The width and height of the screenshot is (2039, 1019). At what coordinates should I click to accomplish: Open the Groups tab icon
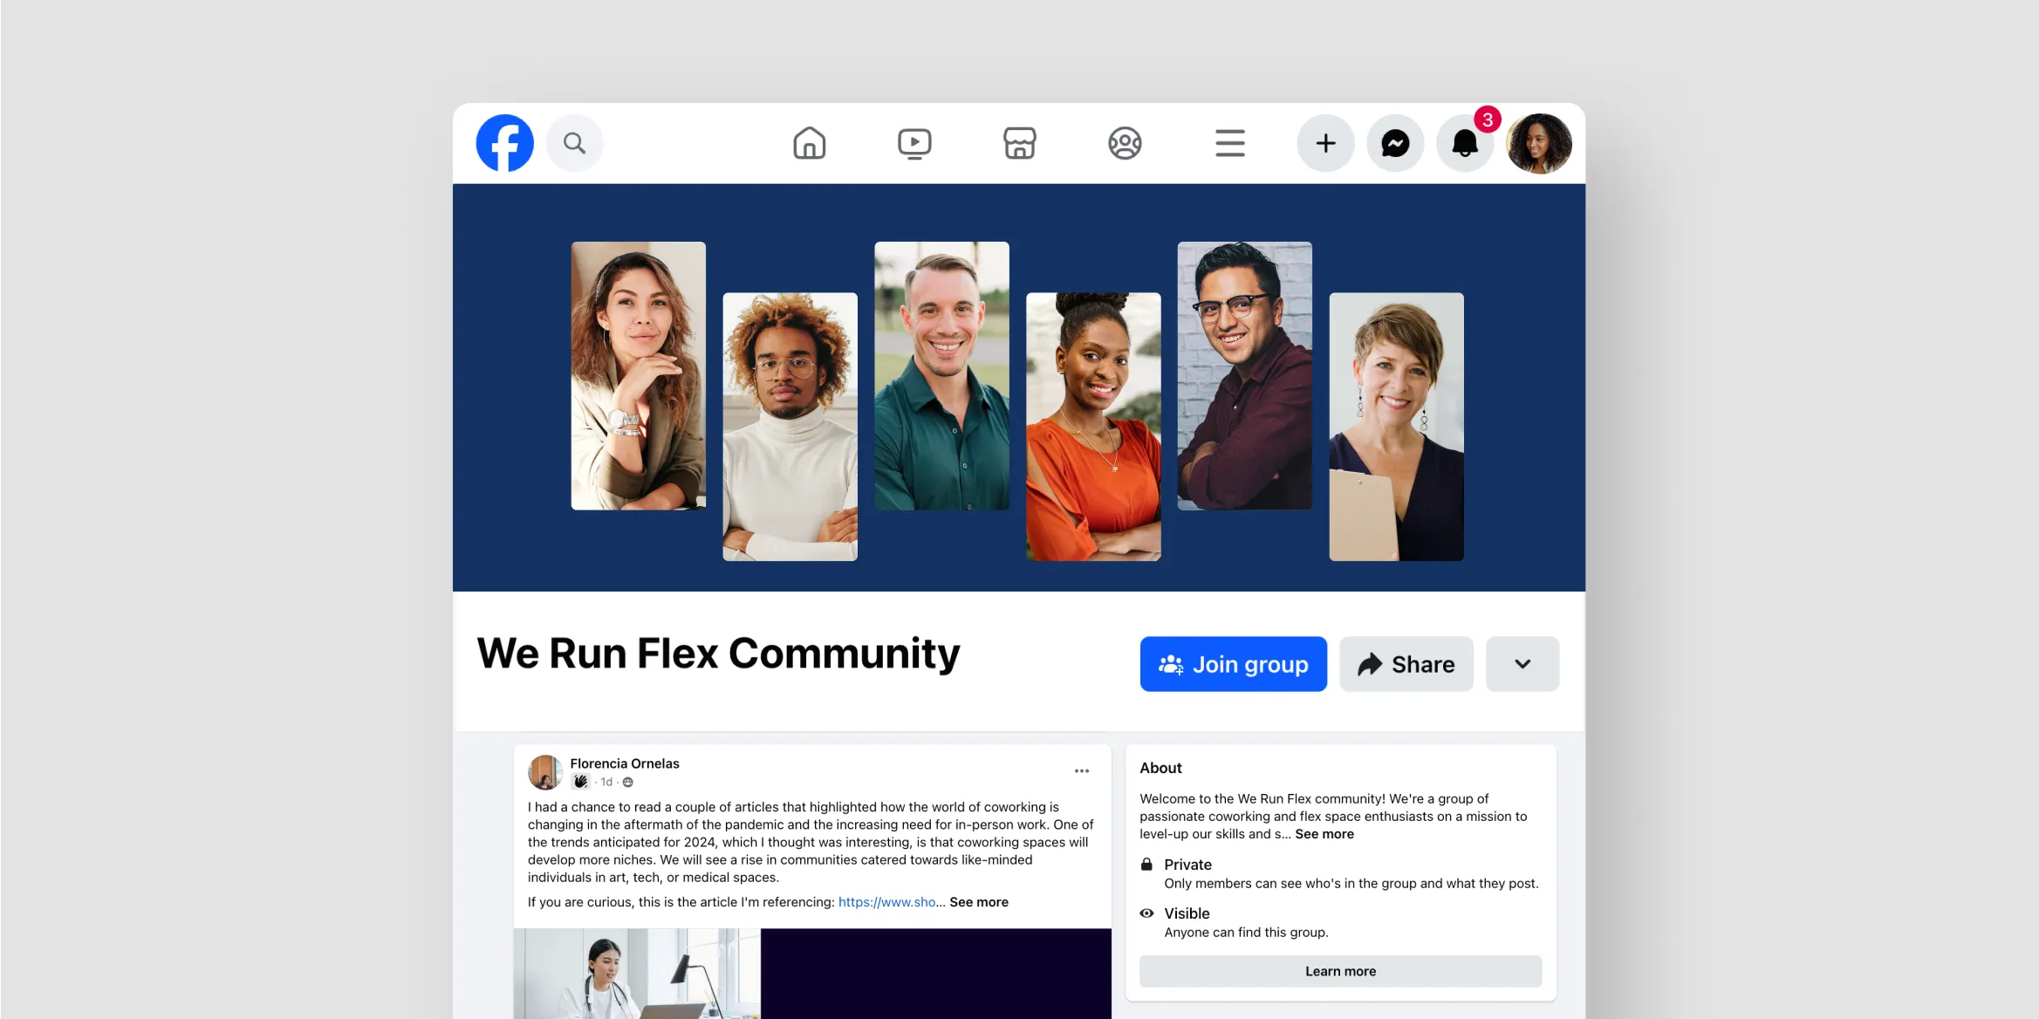[x=1125, y=143]
